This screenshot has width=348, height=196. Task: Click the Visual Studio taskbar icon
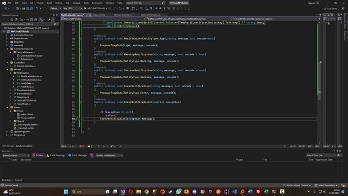coord(123,192)
